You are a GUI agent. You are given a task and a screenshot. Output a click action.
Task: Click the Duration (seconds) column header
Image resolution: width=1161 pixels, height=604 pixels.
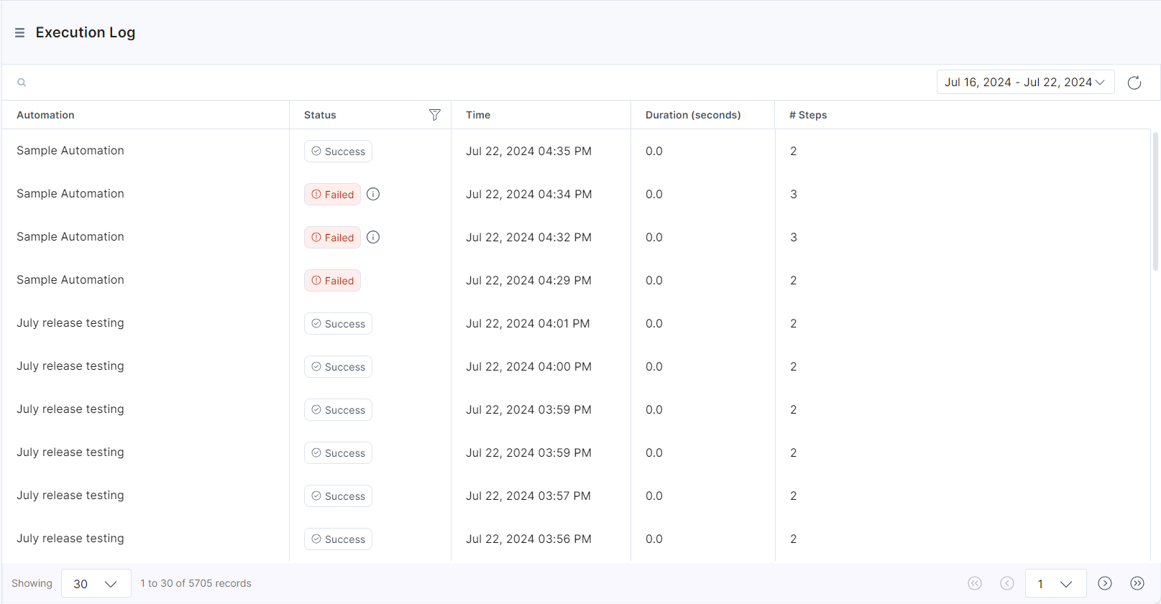point(692,115)
